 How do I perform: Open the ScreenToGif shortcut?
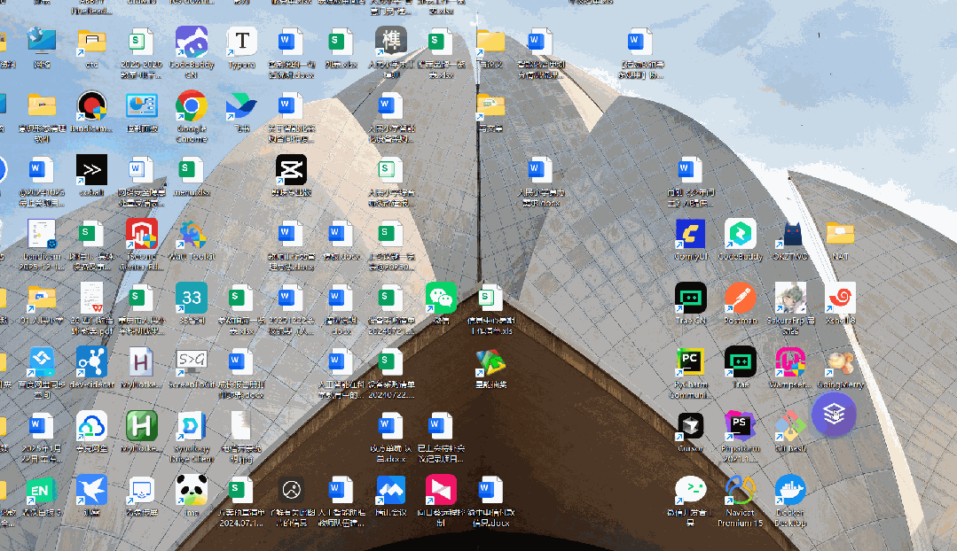click(191, 362)
